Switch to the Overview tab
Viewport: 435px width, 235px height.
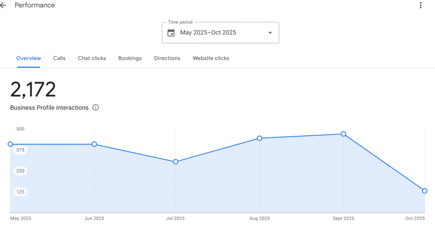28,58
